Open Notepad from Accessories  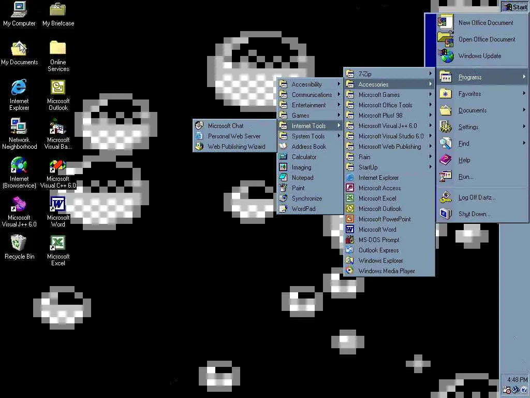click(x=310, y=178)
